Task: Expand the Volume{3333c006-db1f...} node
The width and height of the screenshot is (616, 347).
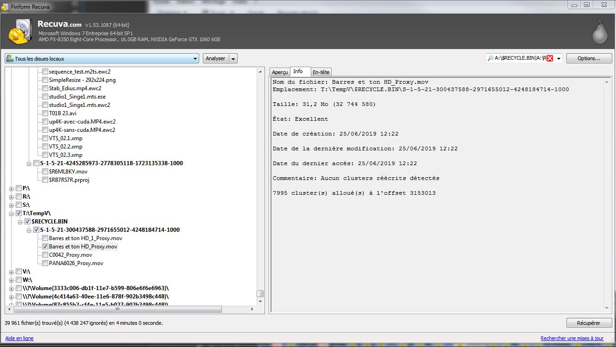Action: [x=12, y=288]
